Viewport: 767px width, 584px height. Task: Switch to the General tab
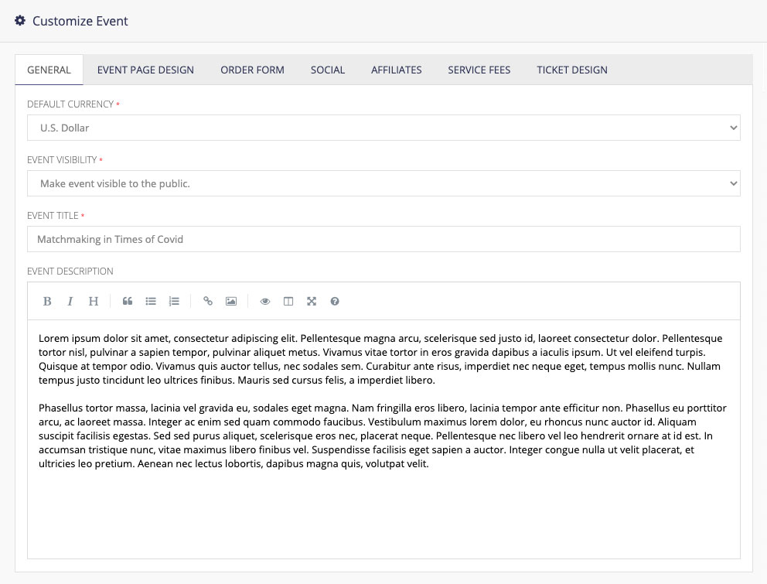(49, 70)
